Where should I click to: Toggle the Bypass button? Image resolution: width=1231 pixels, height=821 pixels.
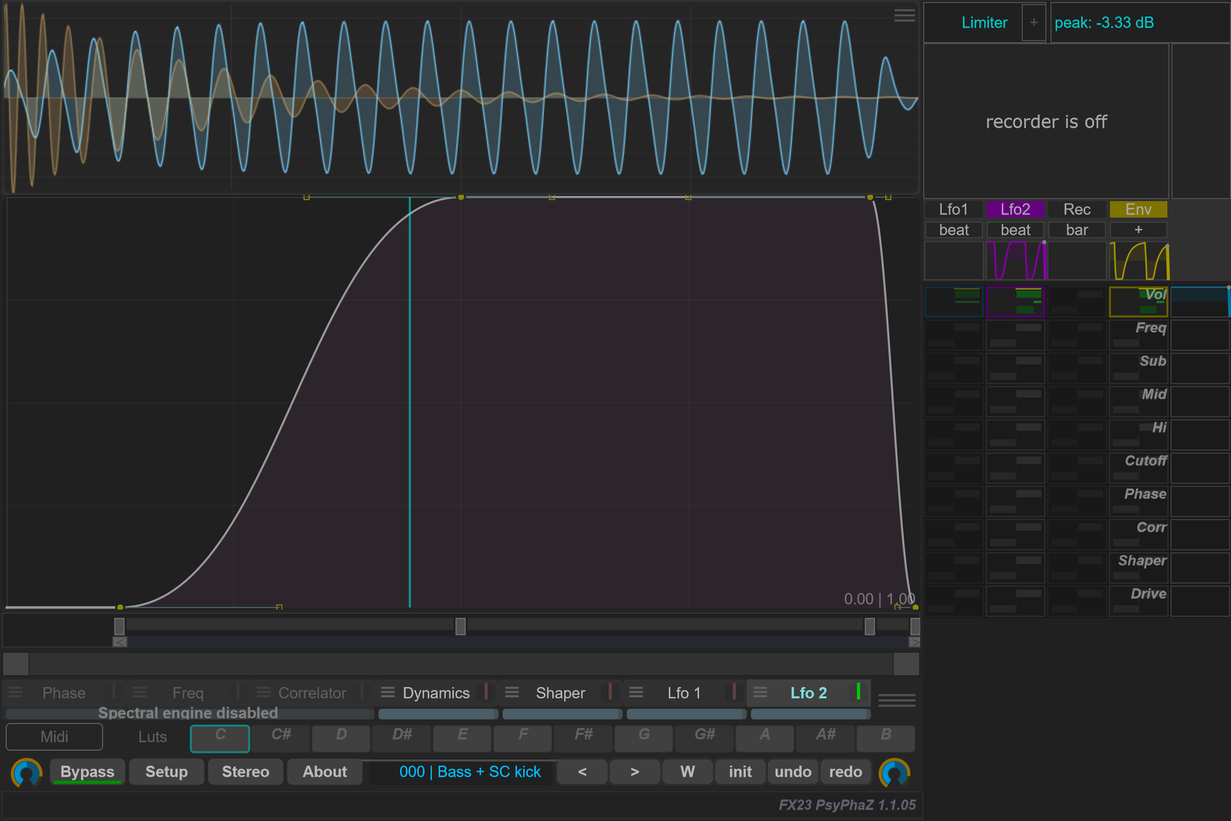(x=87, y=772)
